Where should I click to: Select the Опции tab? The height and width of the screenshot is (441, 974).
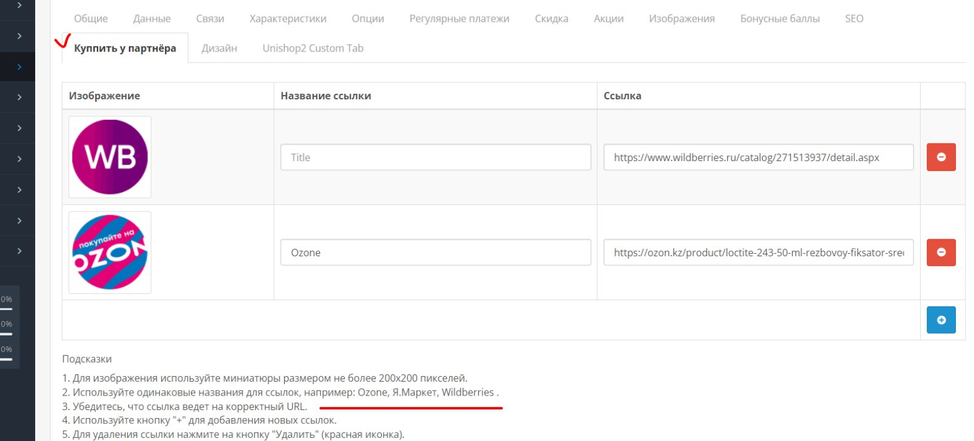[368, 19]
